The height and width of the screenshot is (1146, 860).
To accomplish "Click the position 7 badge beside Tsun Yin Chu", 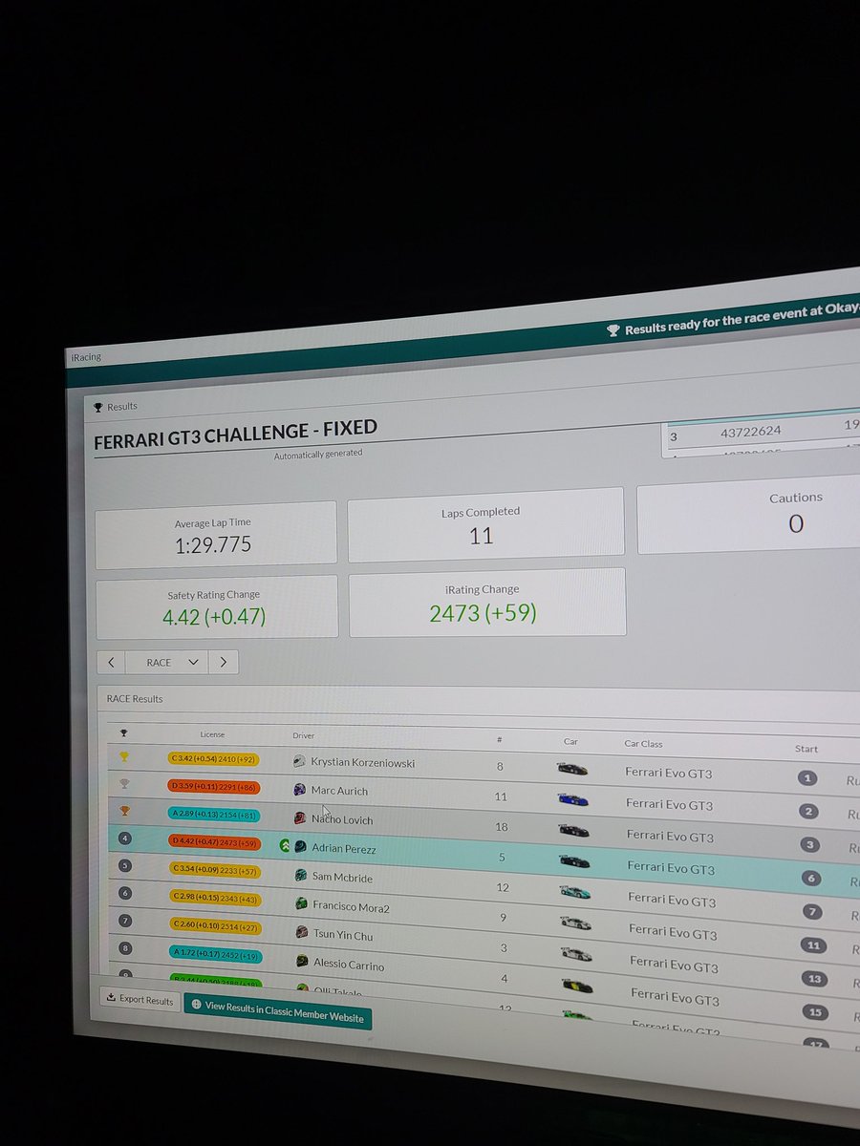I will coord(126,921).
